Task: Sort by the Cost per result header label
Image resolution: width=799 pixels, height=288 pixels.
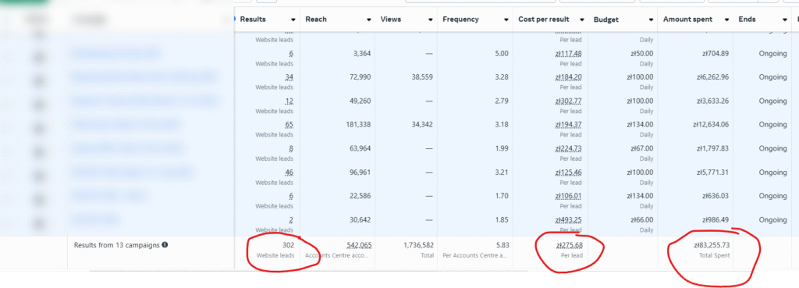Action: point(544,20)
